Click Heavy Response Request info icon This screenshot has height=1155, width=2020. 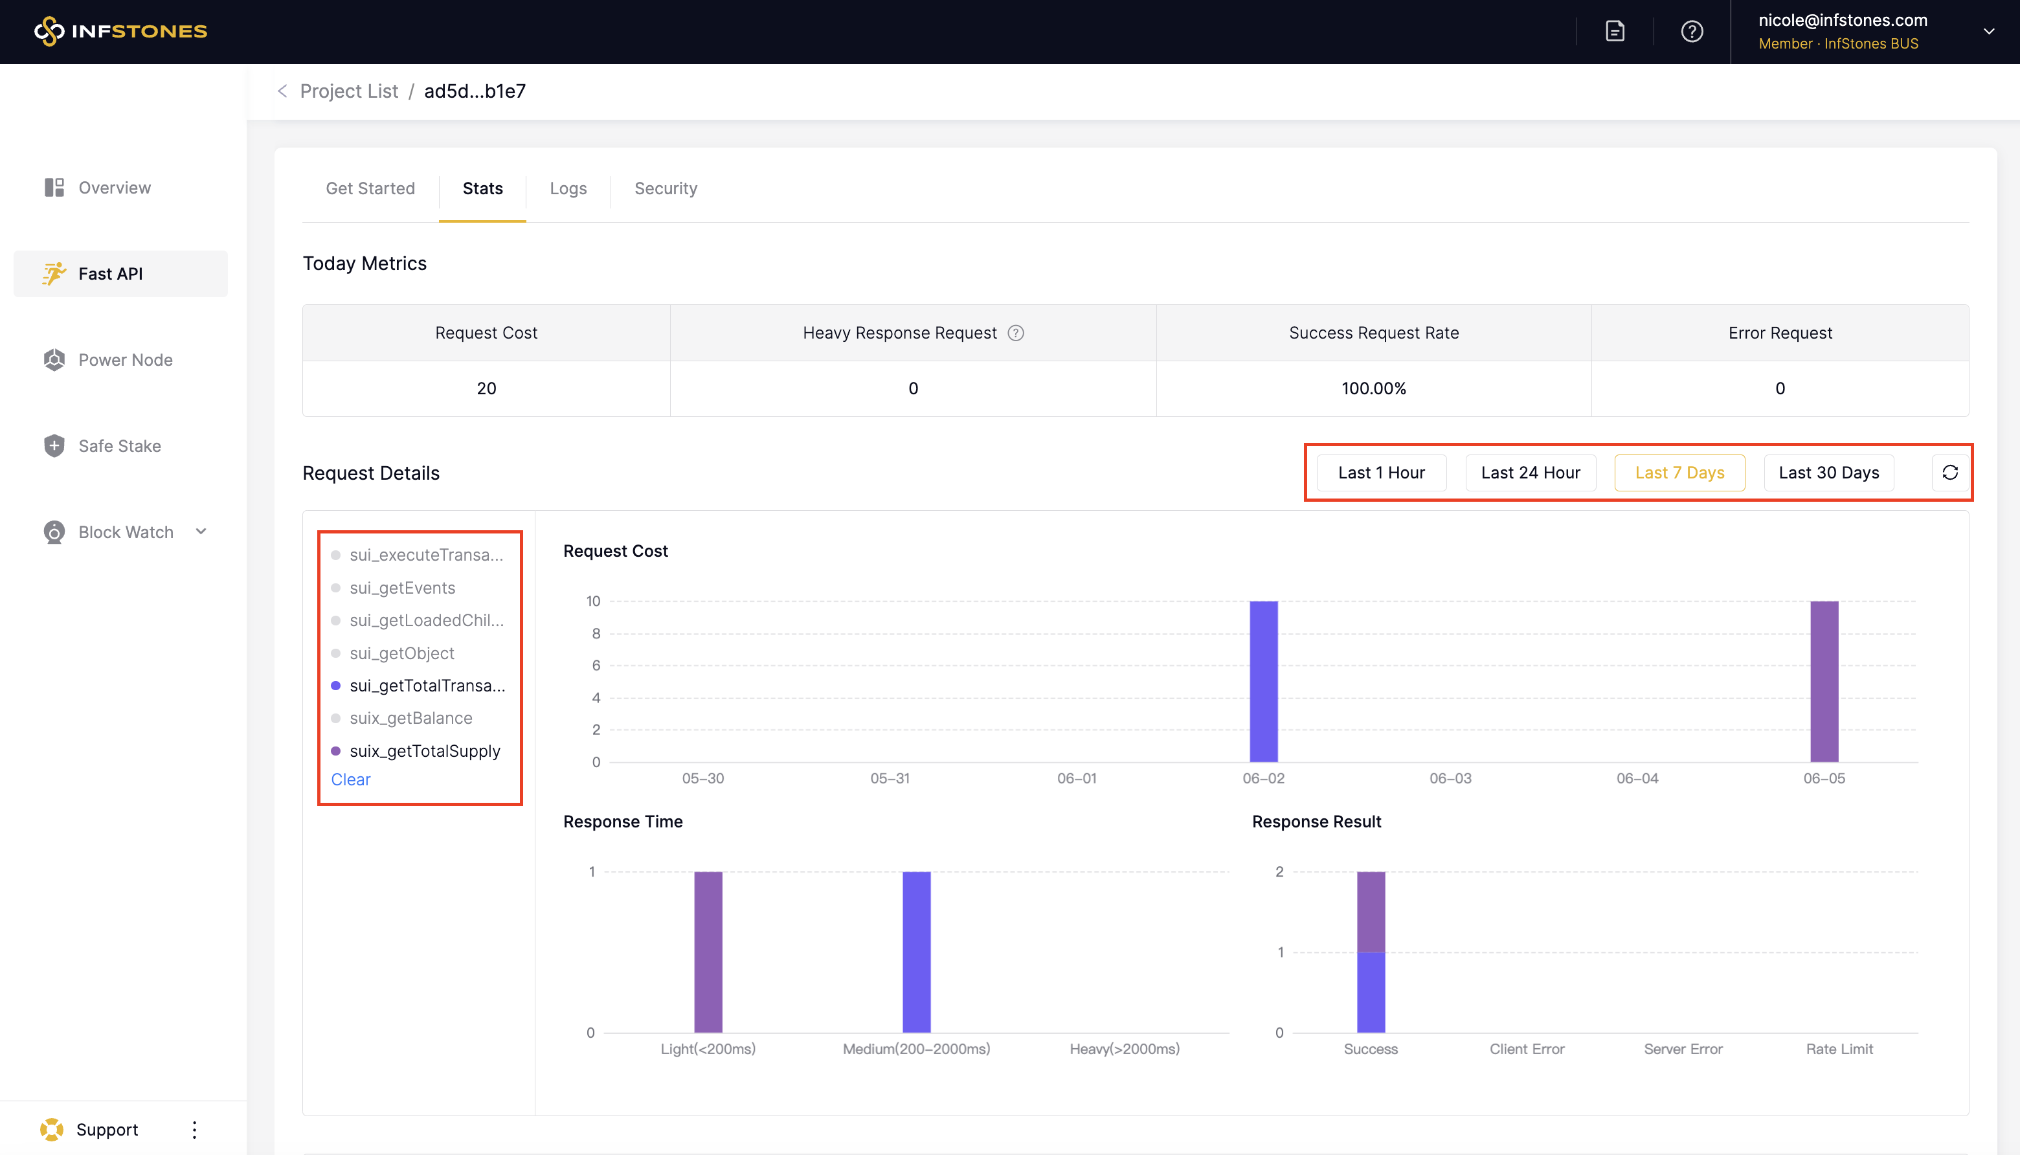1015,333
